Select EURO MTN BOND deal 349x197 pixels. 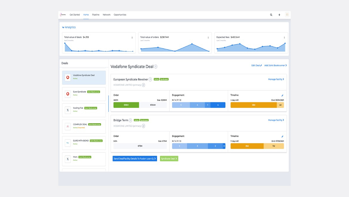84,143
